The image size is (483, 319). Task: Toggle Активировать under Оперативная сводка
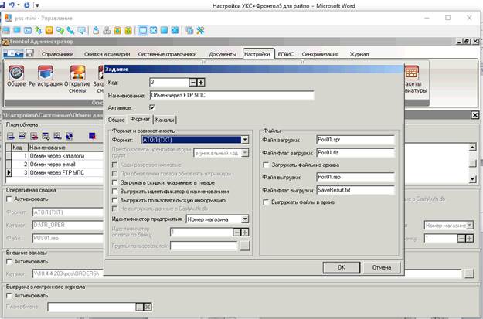click(9, 199)
